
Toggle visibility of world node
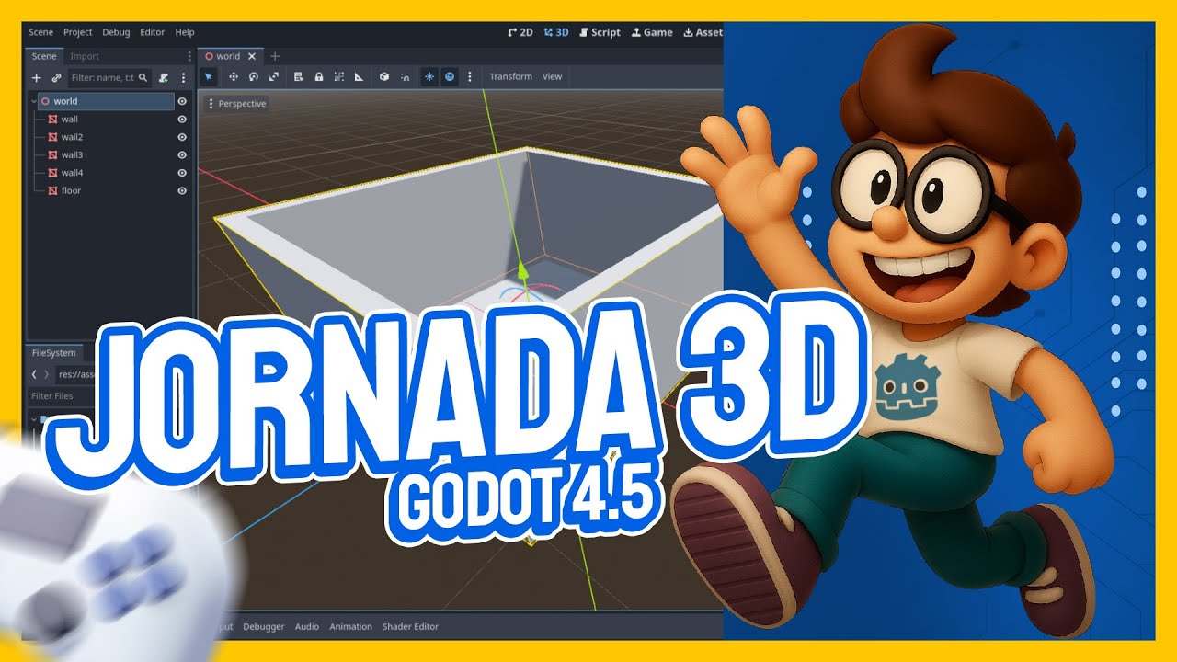tap(182, 101)
